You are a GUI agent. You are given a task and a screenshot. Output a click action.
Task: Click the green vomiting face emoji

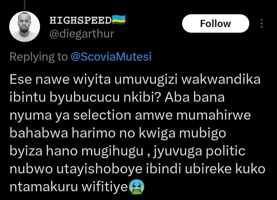(x=136, y=187)
